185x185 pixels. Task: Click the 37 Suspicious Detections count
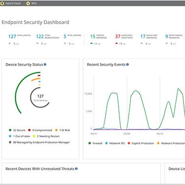[118, 36]
